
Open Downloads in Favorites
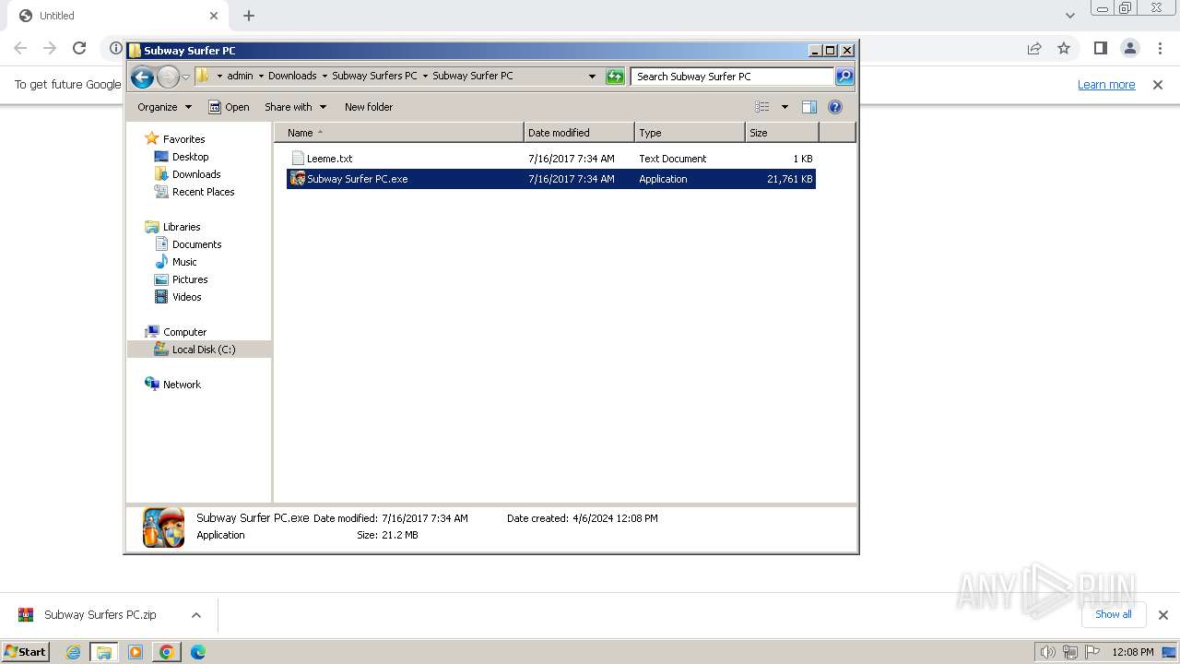click(x=196, y=174)
